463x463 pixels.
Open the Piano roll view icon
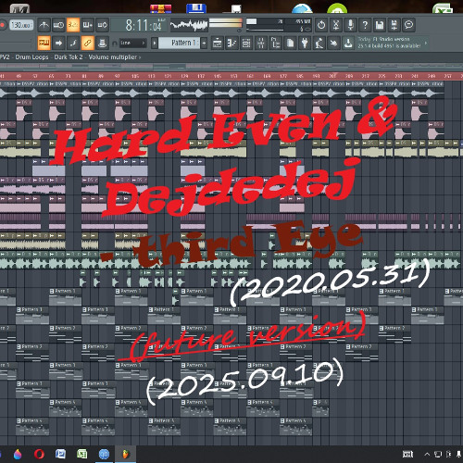[231, 43]
